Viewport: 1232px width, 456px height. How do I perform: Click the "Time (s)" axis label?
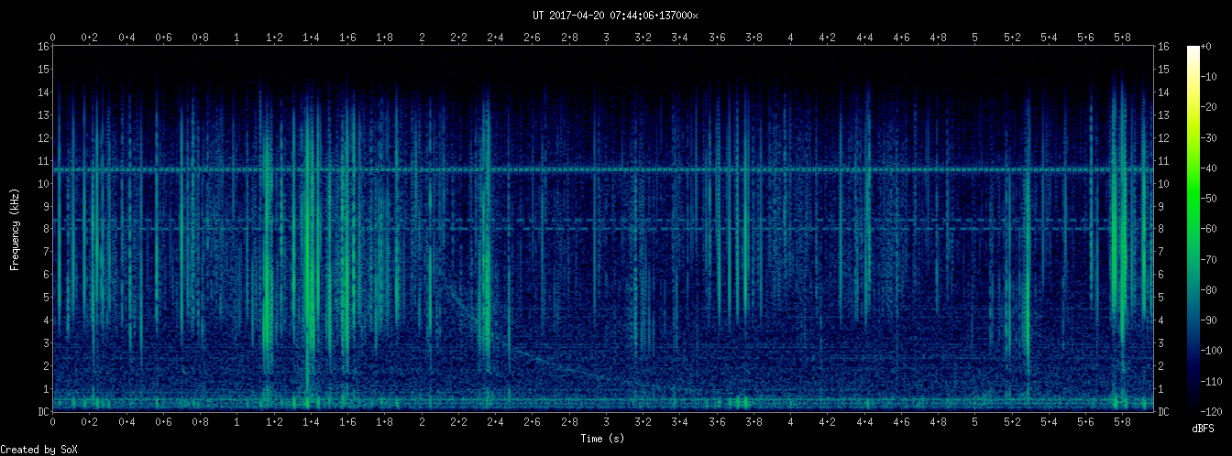click(603, 439)
